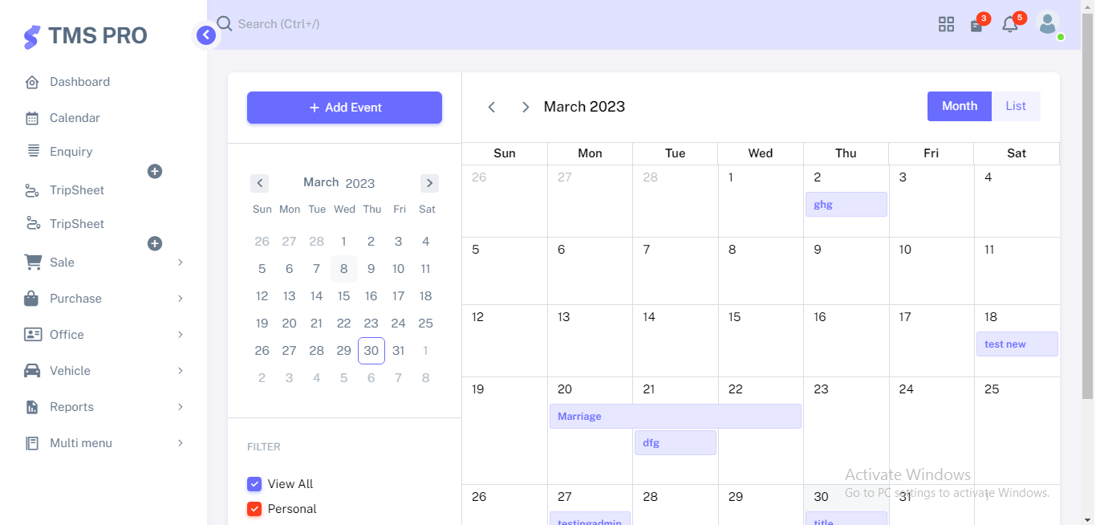The width and height of the screenshot is (1096, 525).
Task: Go to previous month in main calendar
Action: [492, 107]
